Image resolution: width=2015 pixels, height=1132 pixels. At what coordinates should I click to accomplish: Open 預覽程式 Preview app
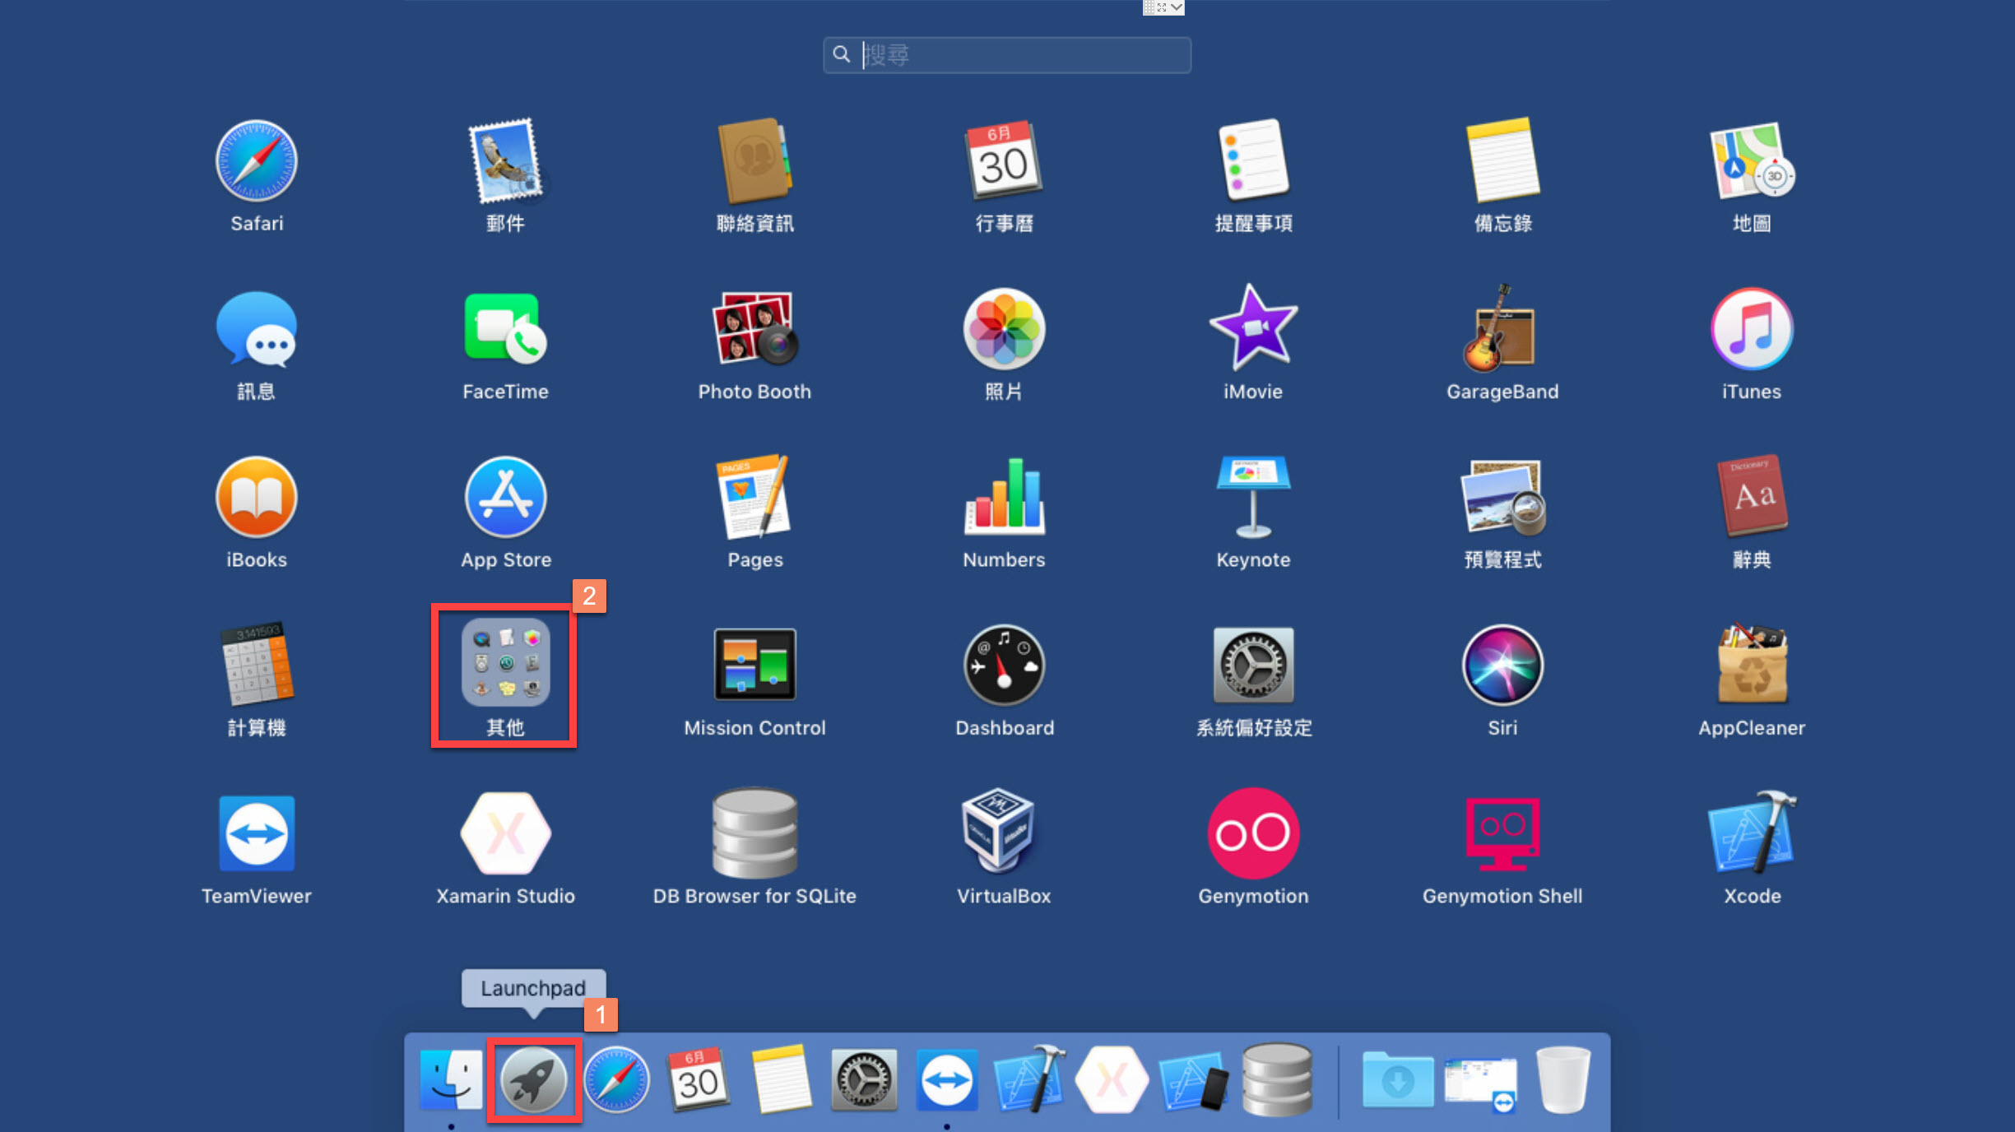(1502, 498)
